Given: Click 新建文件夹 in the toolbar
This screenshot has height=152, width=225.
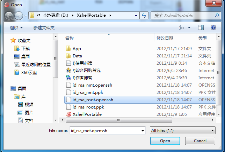Looking at the screenshot, I should pyautogui.click(x=44, y=27).
